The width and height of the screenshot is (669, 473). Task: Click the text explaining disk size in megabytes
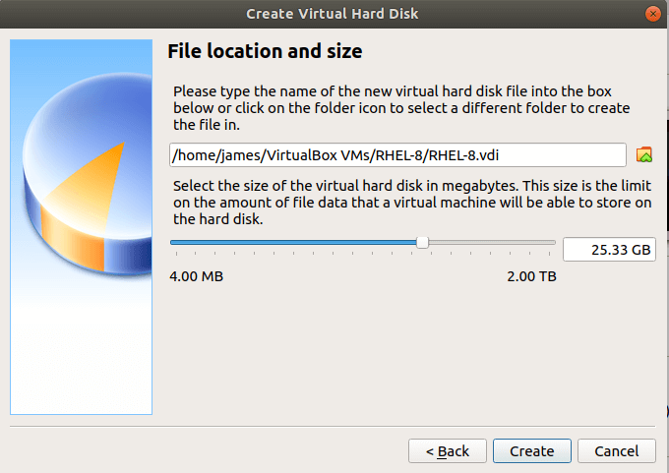401,203
